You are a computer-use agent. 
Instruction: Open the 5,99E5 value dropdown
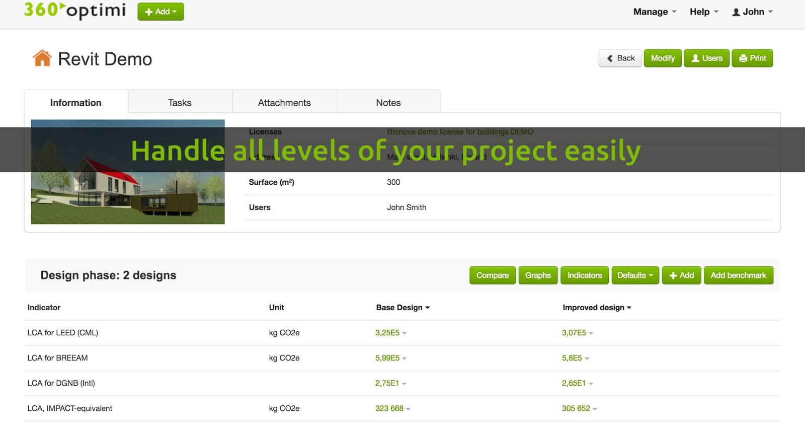(391, 358)
